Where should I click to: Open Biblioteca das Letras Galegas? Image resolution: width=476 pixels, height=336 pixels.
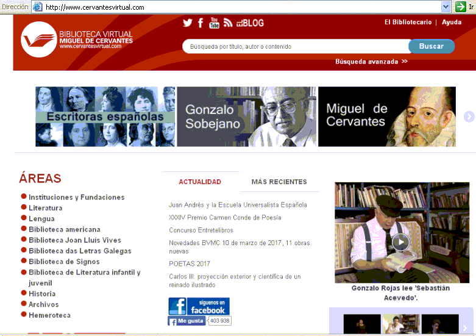pos(80,251)
